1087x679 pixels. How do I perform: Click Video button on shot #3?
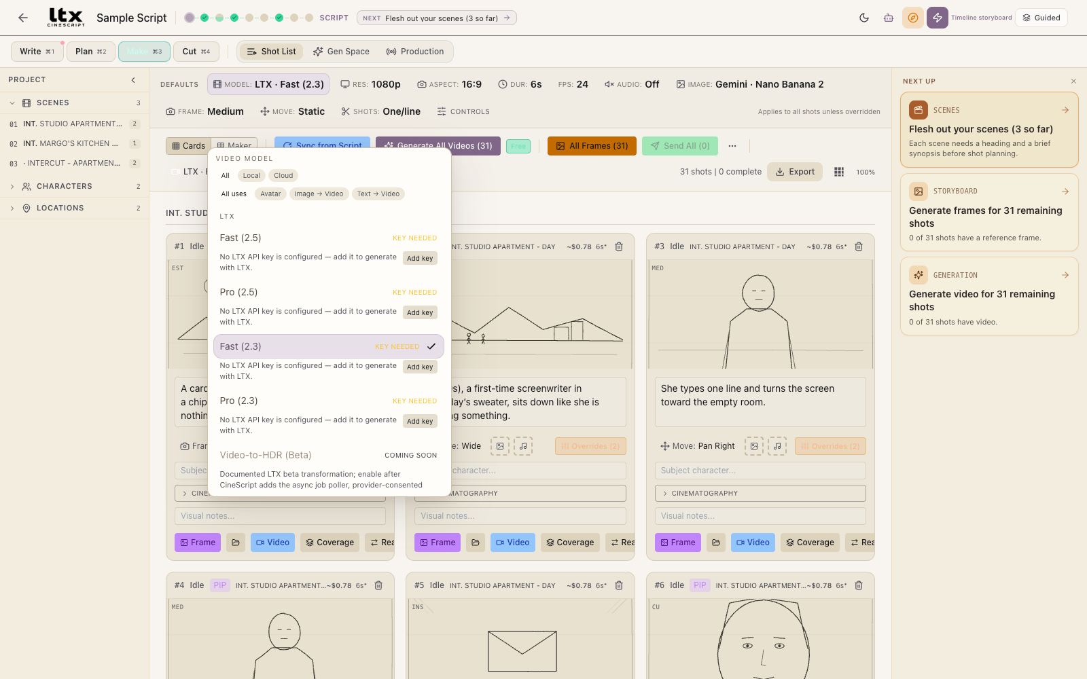[753, 543]
